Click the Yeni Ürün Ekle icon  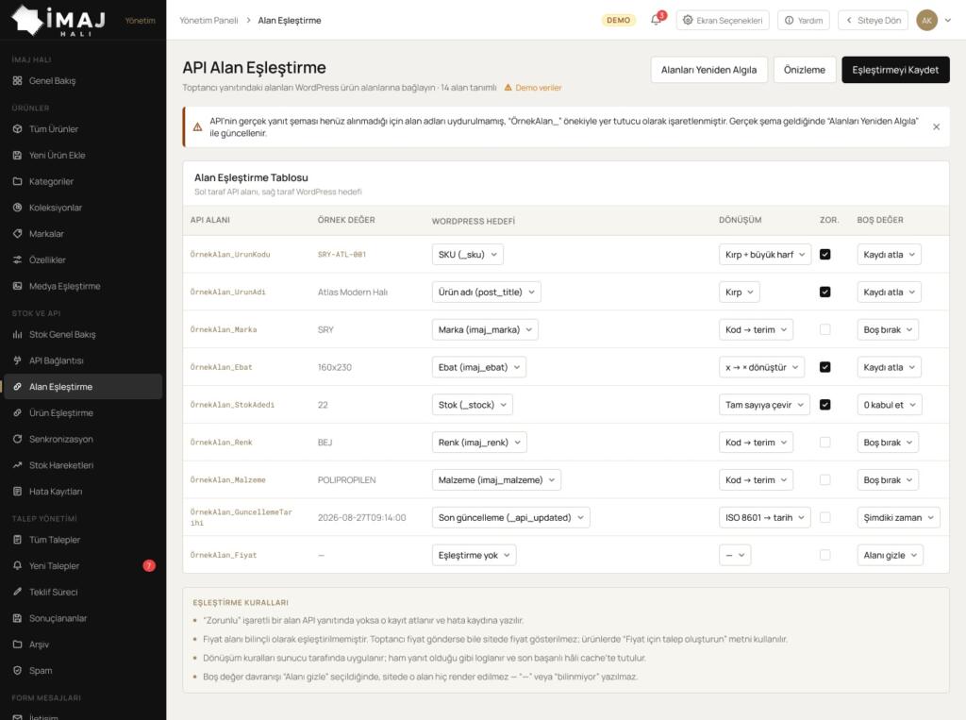(17, 156)
